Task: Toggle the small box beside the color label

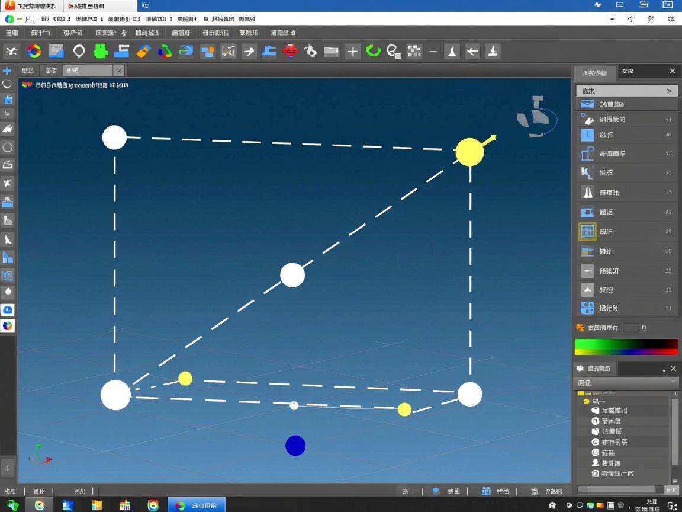Action: [631, 328]
